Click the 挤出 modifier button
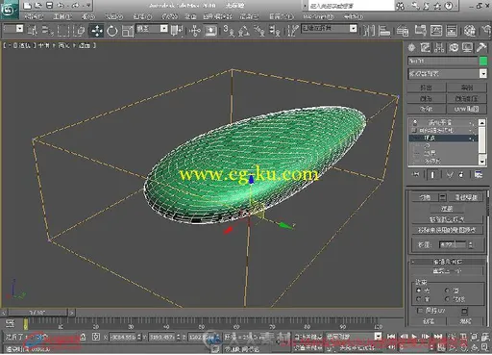Screen dimensions: 492x355 pos(426,88)
